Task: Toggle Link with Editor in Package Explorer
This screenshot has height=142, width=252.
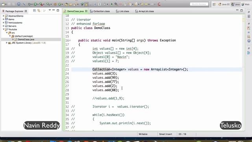Action: [39, 11]
